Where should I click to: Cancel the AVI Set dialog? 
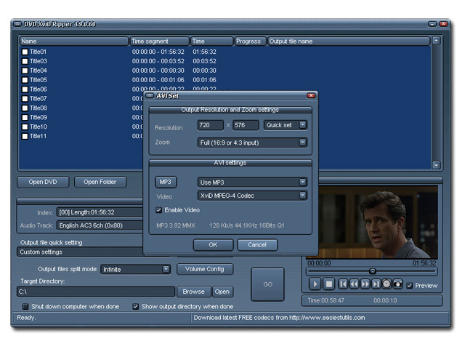click(257, 245)
